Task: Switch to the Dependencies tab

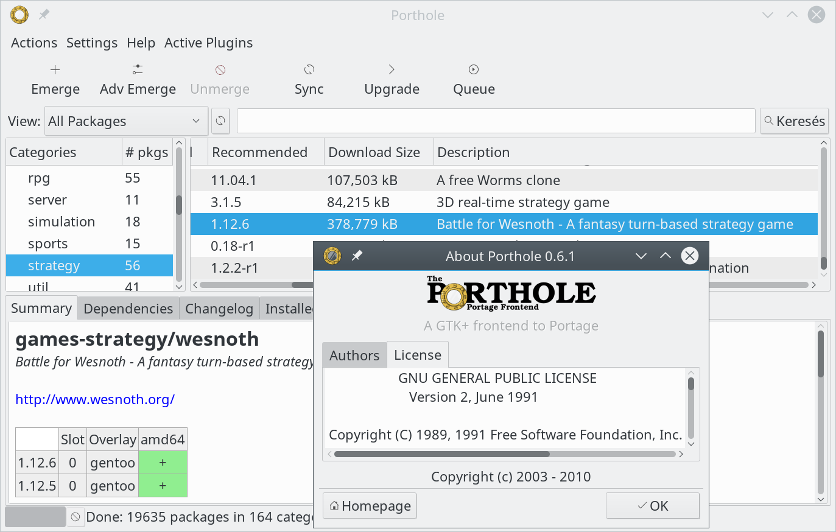Action: coord(128,309)
